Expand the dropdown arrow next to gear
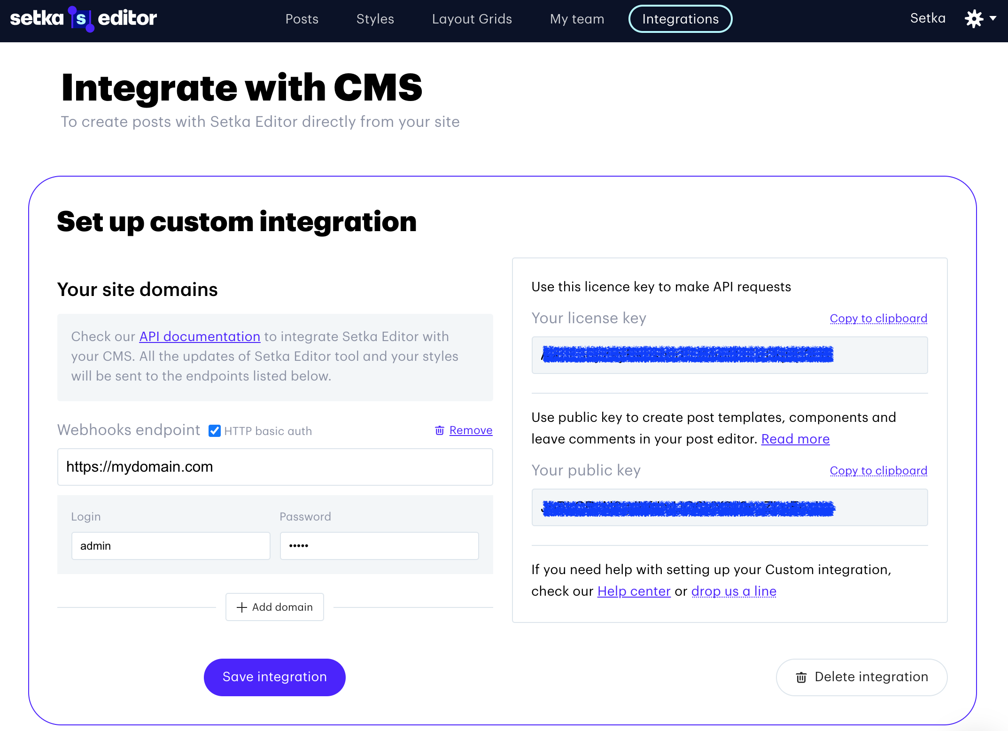This screenshot has width=1008, height=731. pyautogui.click(x=993, y=18)
